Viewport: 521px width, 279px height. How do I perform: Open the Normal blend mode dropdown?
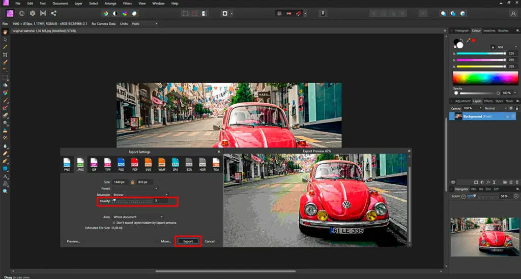click(496, 108)
